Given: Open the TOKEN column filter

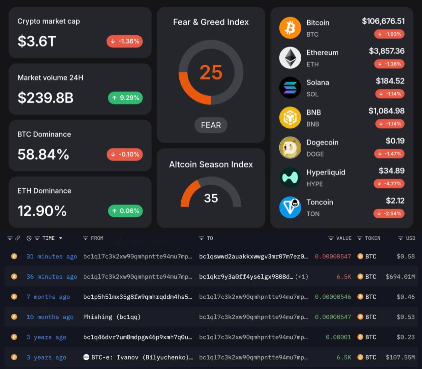Looking at the screenshot, I should point(360,238).
